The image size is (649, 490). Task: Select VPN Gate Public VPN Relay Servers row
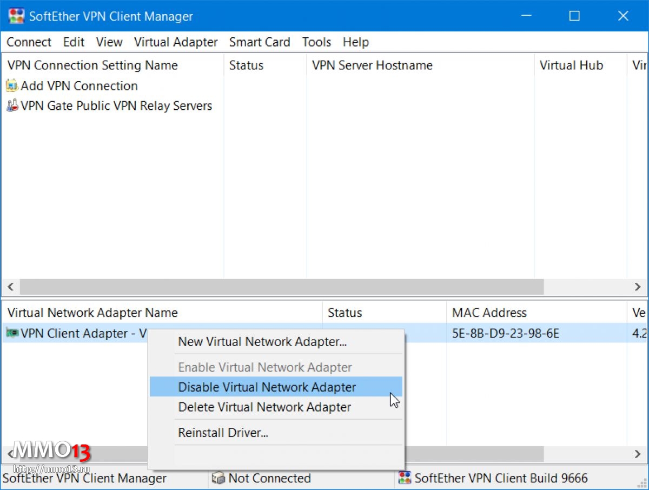pyautogui.click(x=116, y=106)
